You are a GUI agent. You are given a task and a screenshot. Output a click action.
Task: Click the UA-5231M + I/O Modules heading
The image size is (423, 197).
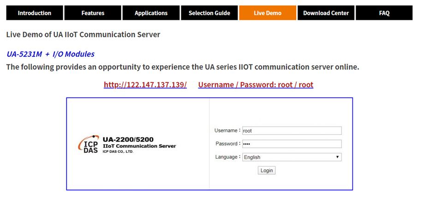[x=50, y=54]
